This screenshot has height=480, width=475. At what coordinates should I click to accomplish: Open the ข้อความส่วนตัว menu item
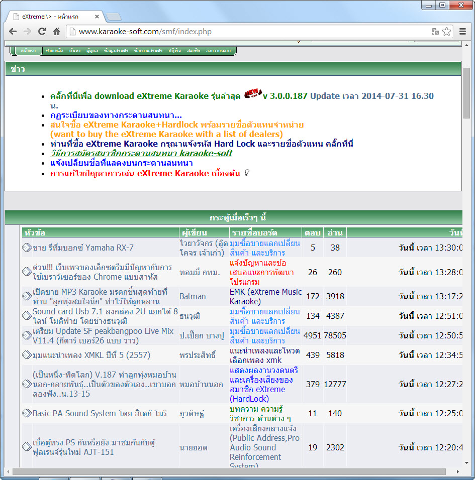[x=148, y=51]
